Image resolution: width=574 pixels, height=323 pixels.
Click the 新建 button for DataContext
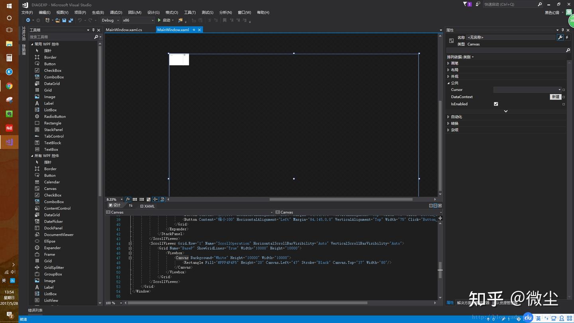click(555, 97)
